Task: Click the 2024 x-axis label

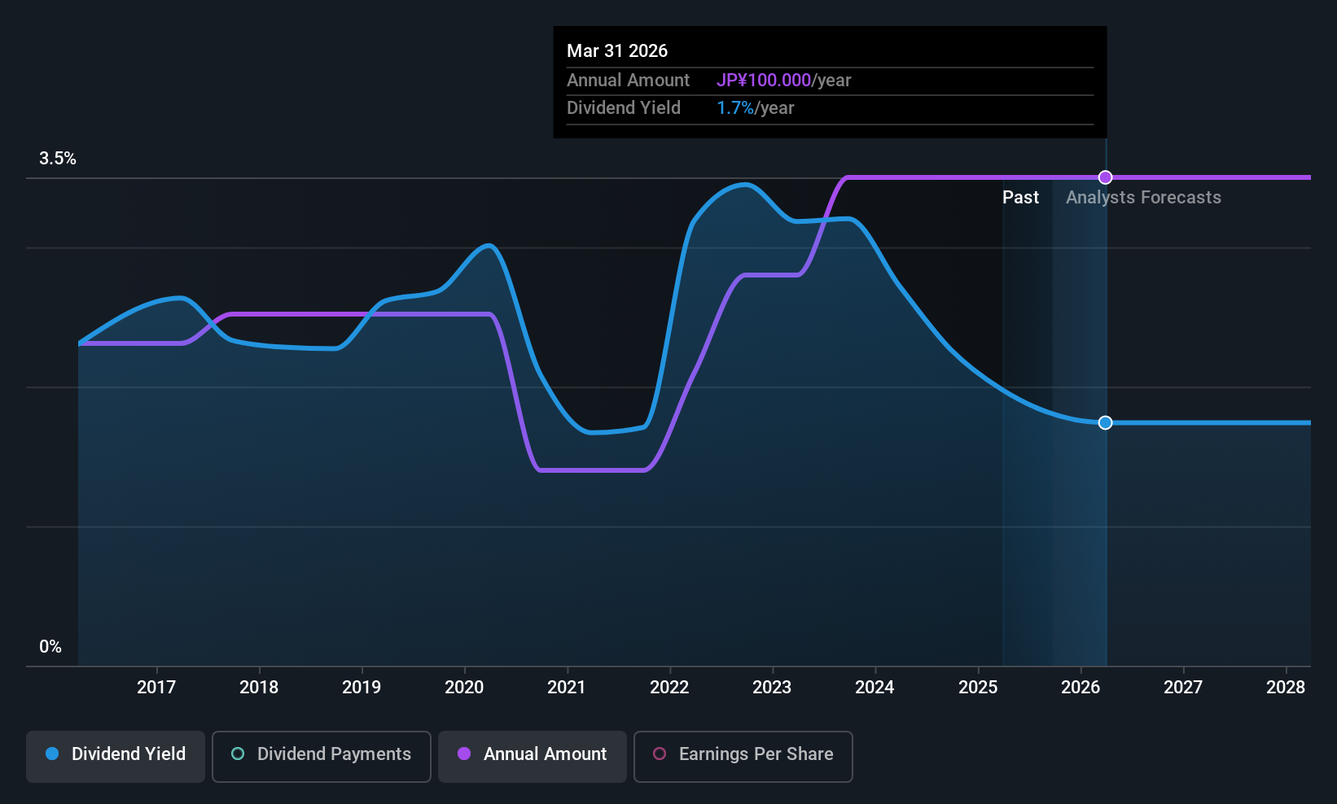Action: [875, 688]
